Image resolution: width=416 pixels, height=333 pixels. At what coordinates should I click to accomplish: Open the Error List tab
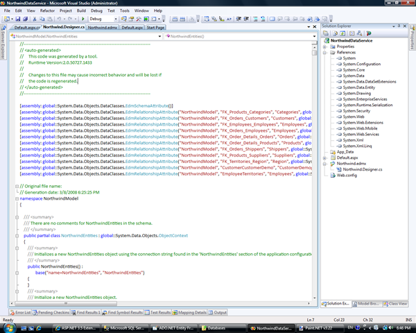click(x=20, y=313)
